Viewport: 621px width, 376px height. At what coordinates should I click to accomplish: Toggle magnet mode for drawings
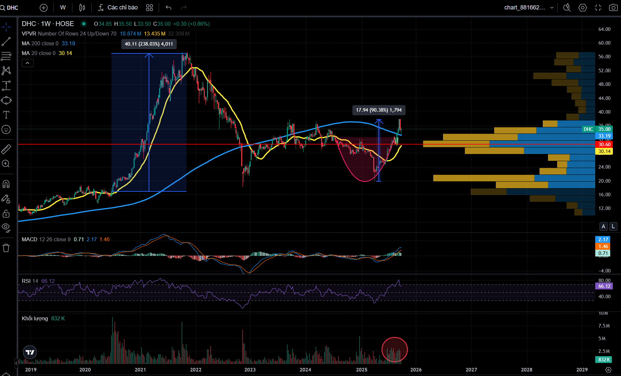(x=6, y=184)
